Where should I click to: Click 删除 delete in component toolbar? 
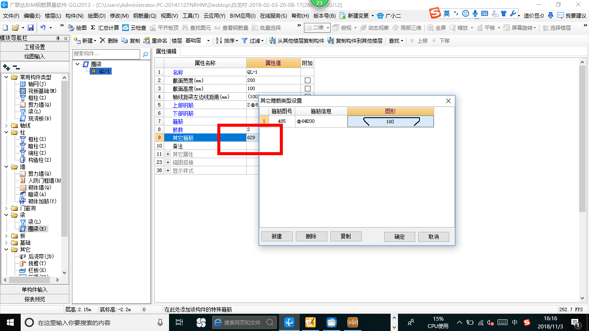click(x=109, y=41)
